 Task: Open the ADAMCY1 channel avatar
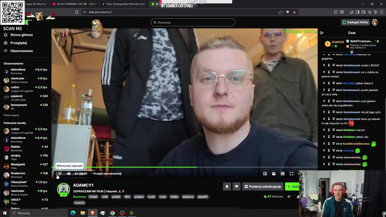tap(64, 189)
